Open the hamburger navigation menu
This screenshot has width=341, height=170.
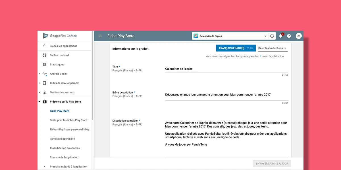[x=100, y=36]
